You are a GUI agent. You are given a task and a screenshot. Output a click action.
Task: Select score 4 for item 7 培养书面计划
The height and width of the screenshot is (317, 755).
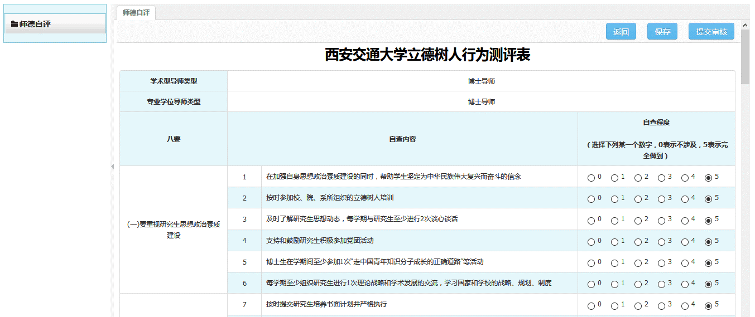point(685,306)
